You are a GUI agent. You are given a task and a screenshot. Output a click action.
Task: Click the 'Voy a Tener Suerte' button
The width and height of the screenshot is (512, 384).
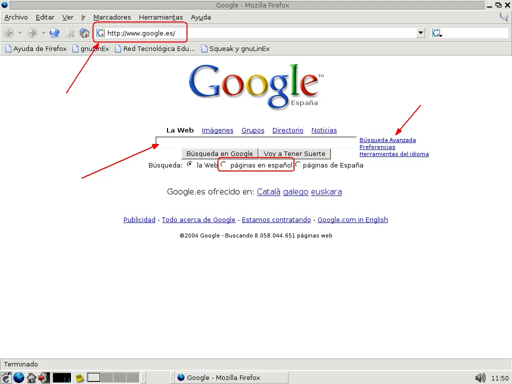tap(294, 153)
